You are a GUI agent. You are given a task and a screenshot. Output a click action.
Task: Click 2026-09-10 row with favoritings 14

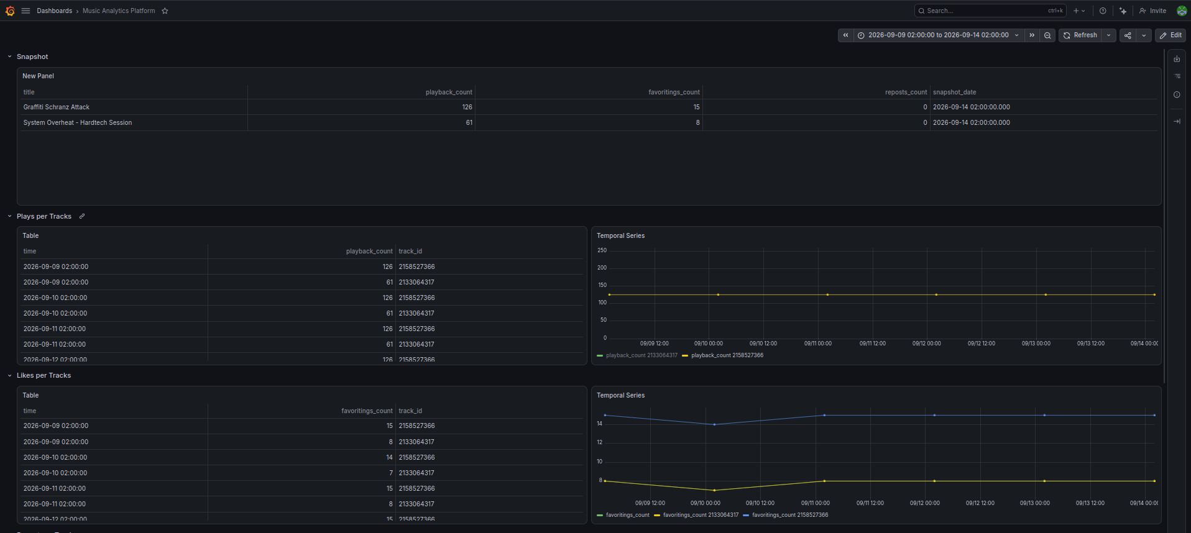tap(301, 457)
